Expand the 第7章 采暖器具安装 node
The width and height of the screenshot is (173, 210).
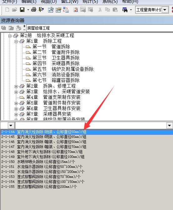coord(16,115)
